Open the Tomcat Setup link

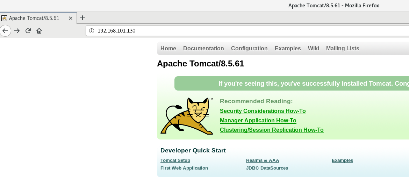175,160
